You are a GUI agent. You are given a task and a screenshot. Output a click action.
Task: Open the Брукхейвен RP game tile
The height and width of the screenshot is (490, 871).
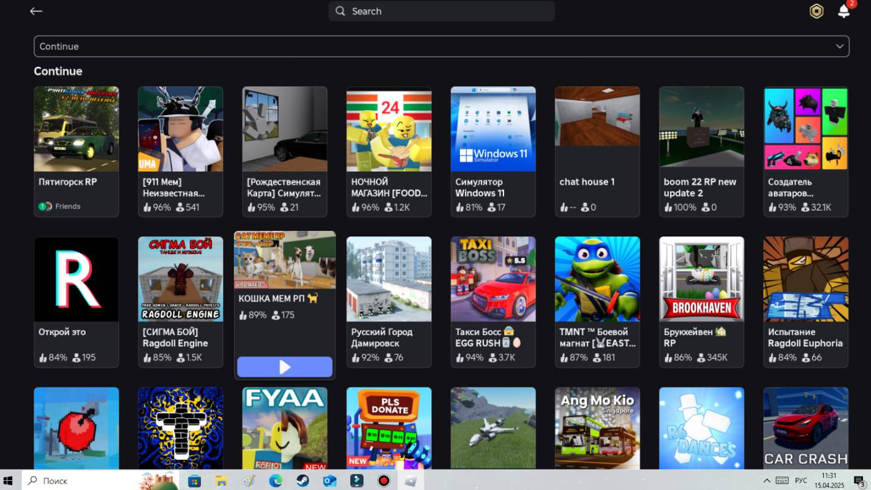[701, 302]
